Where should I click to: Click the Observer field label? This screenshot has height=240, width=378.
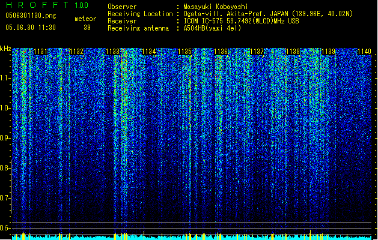tap(122, 7)
